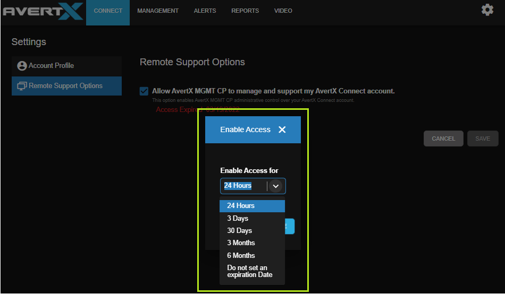Uncheck Allow AvertX MGMT CP checkbox

[144, 91]
